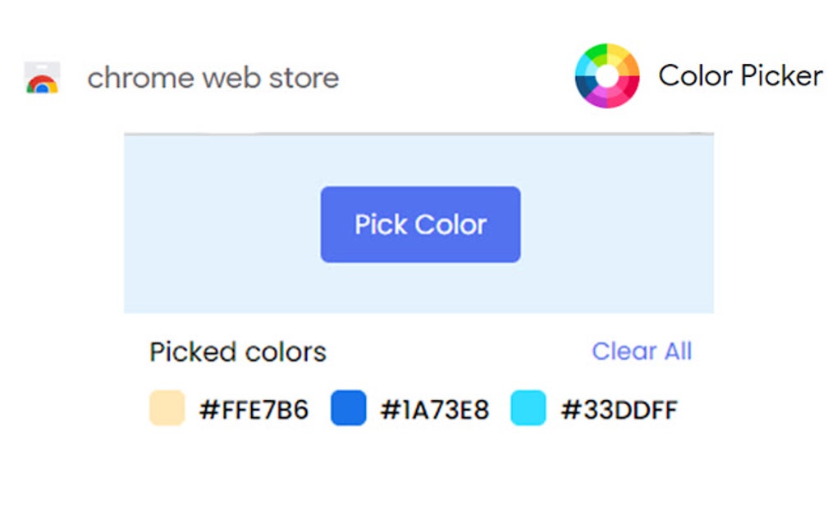Click the Pick Color button label text

[x=420, y=225]
